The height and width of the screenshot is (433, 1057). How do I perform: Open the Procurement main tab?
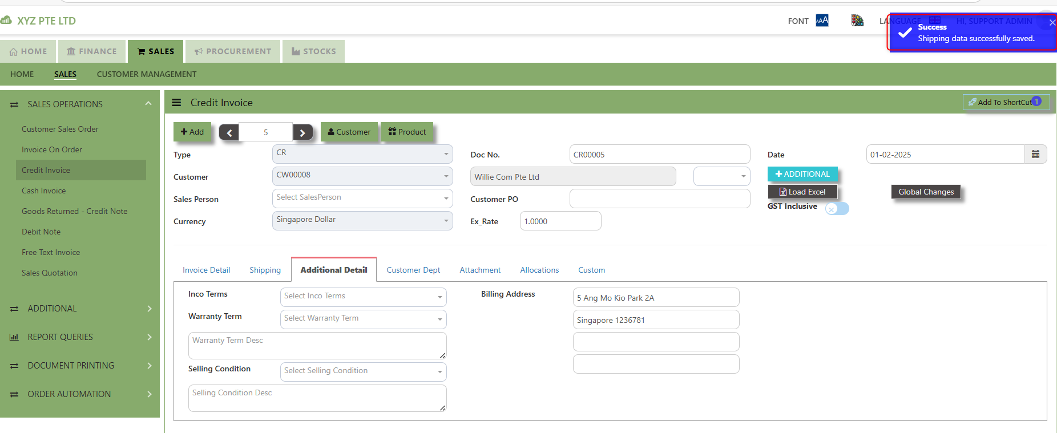coord(232,51)
